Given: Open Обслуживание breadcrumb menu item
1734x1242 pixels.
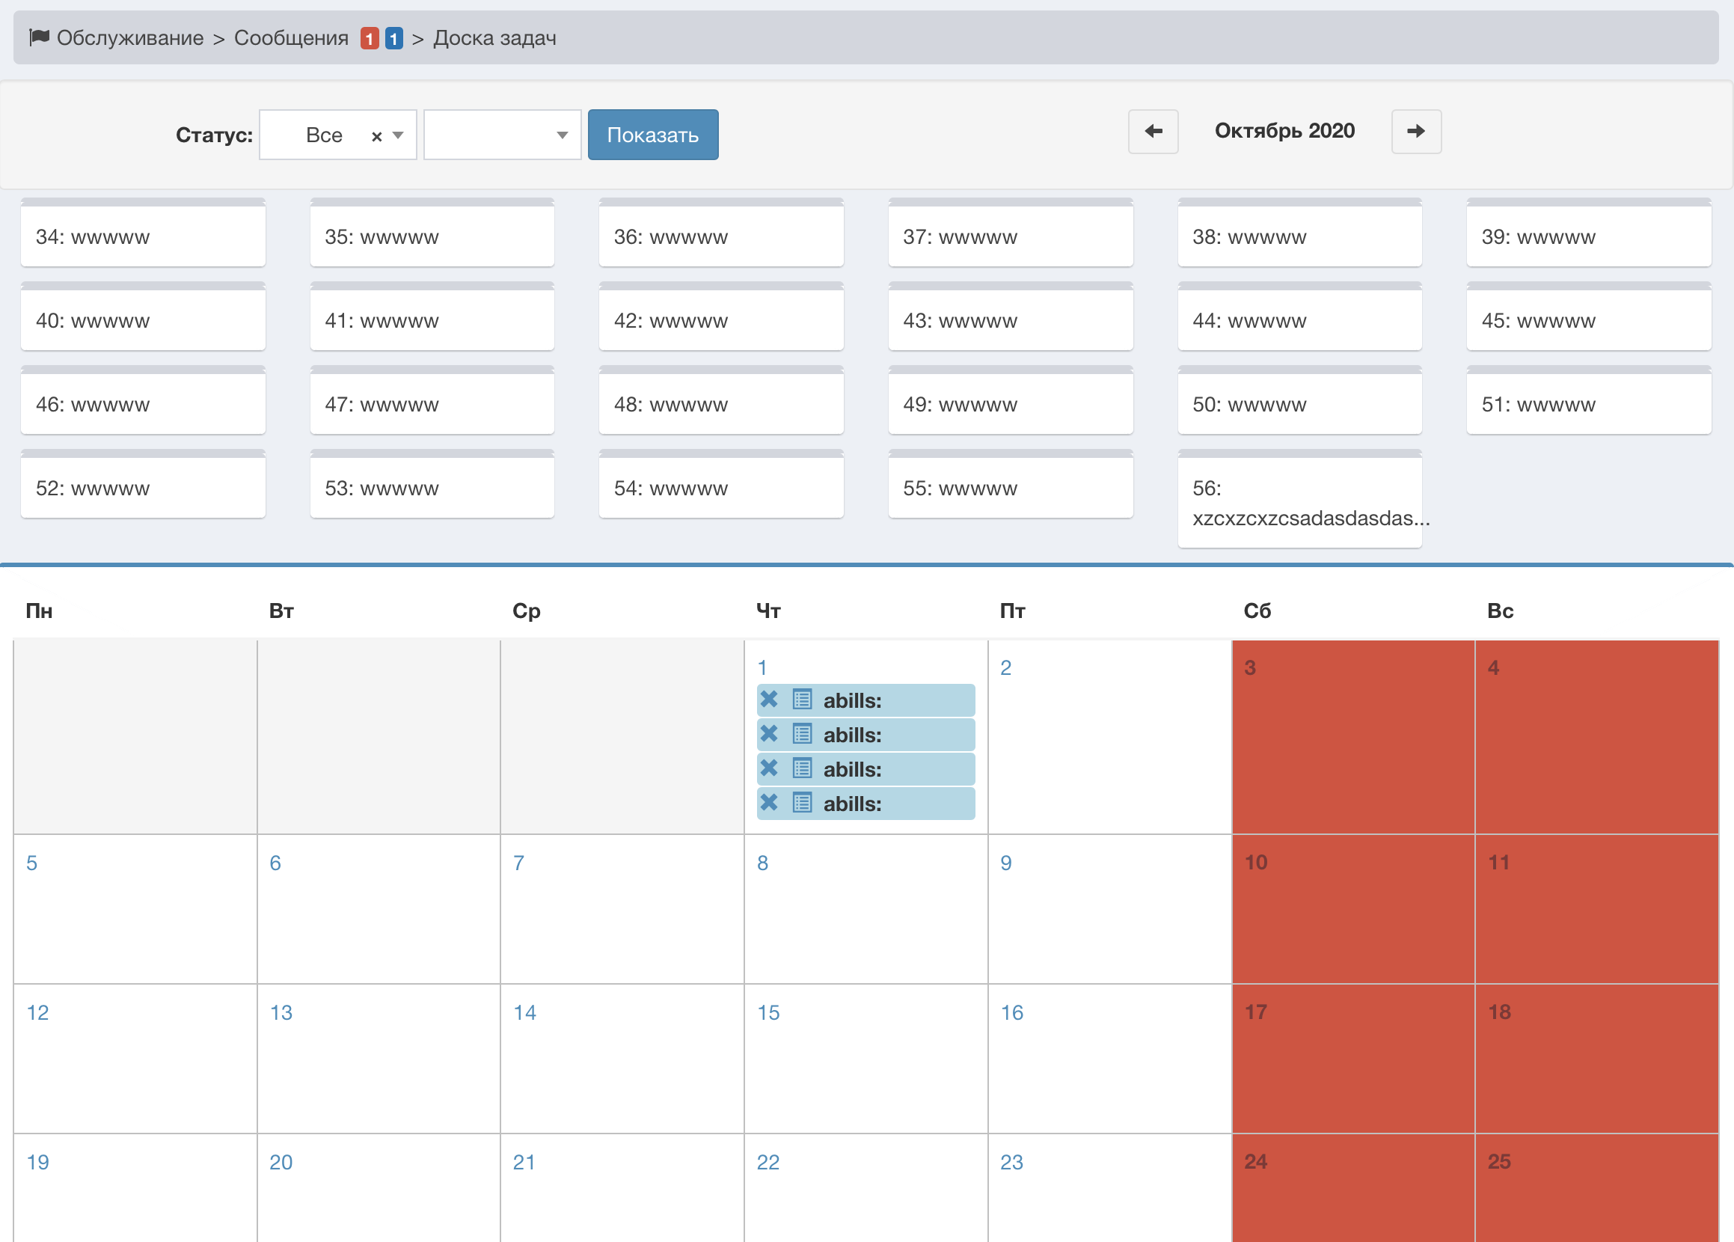Looking at the screenshot, I should (130, 37).
